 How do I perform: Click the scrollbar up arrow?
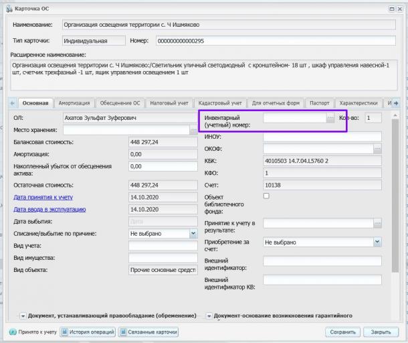[395, 115]
